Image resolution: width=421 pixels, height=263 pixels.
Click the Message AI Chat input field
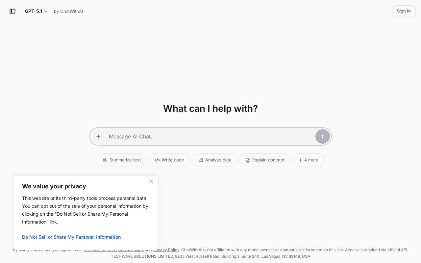click(x=210, y=136)
